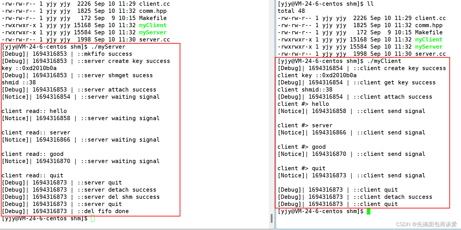
Task: Click client.cc in the right terminal listing
Action: click(x=430, y=18)
